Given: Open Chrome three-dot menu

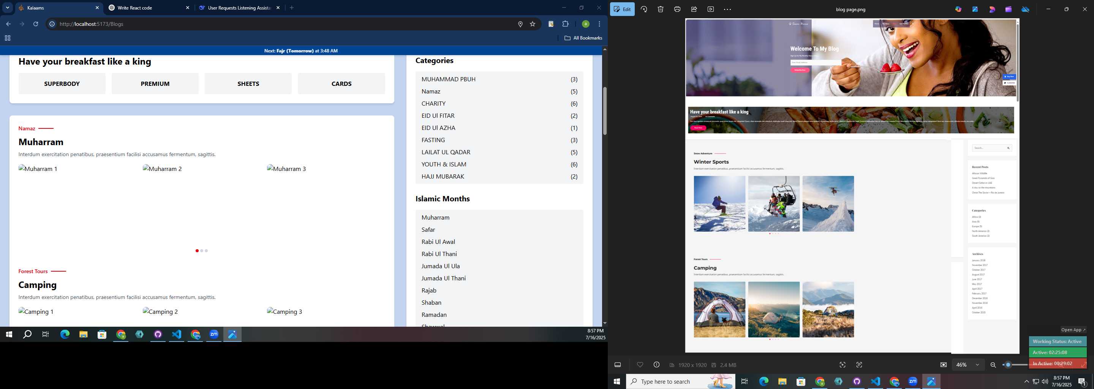Looking at the screenshot, I should 599,24.
